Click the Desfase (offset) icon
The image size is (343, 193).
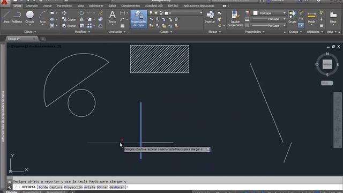(x=100, y=26)
